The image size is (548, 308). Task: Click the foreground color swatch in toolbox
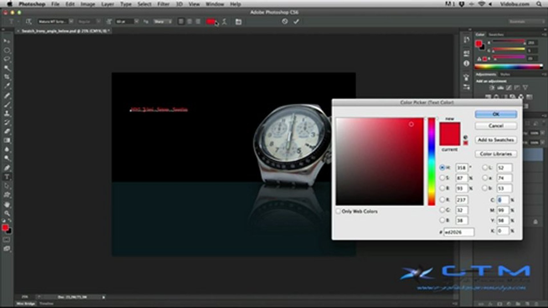point(5,228)
